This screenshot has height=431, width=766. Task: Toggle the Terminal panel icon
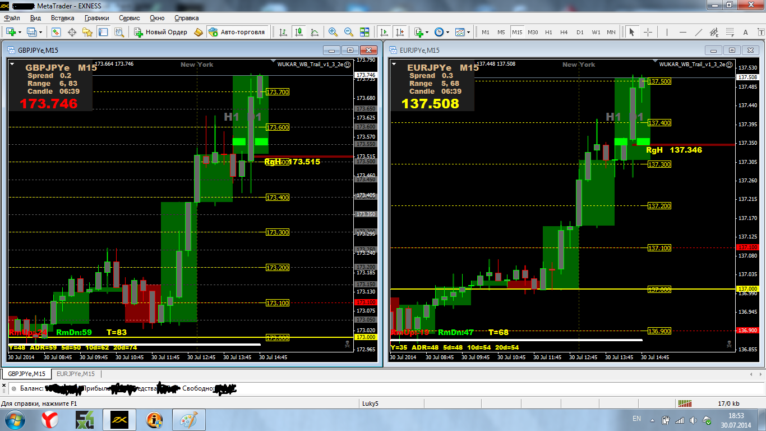(103, 32)
